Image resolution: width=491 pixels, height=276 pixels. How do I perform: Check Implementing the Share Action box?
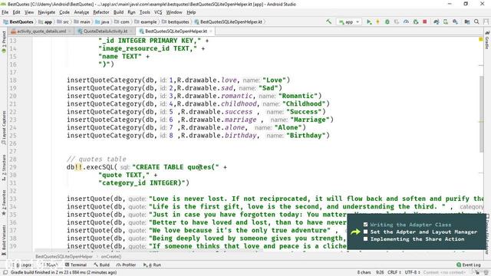365,239
